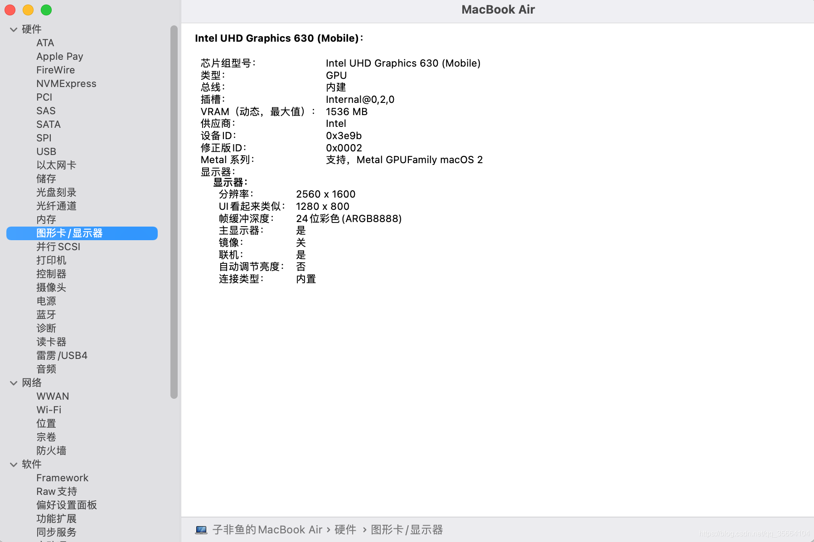
Task: Click the yellow minimize window button
Action: (x=28, y=10)
